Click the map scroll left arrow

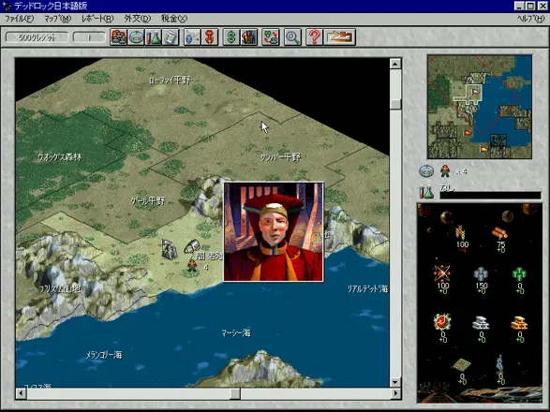pos(21,393)
